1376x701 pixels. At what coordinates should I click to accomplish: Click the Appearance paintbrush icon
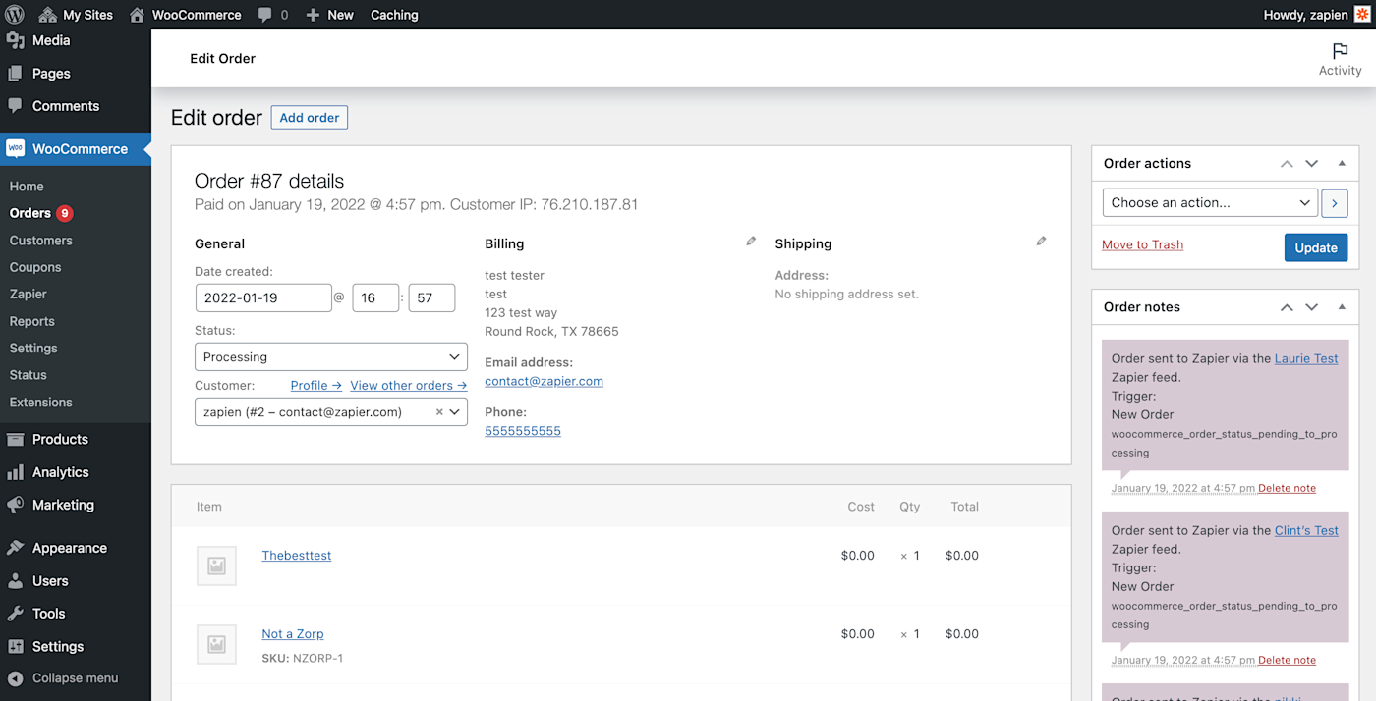click(x=15, y=548)
